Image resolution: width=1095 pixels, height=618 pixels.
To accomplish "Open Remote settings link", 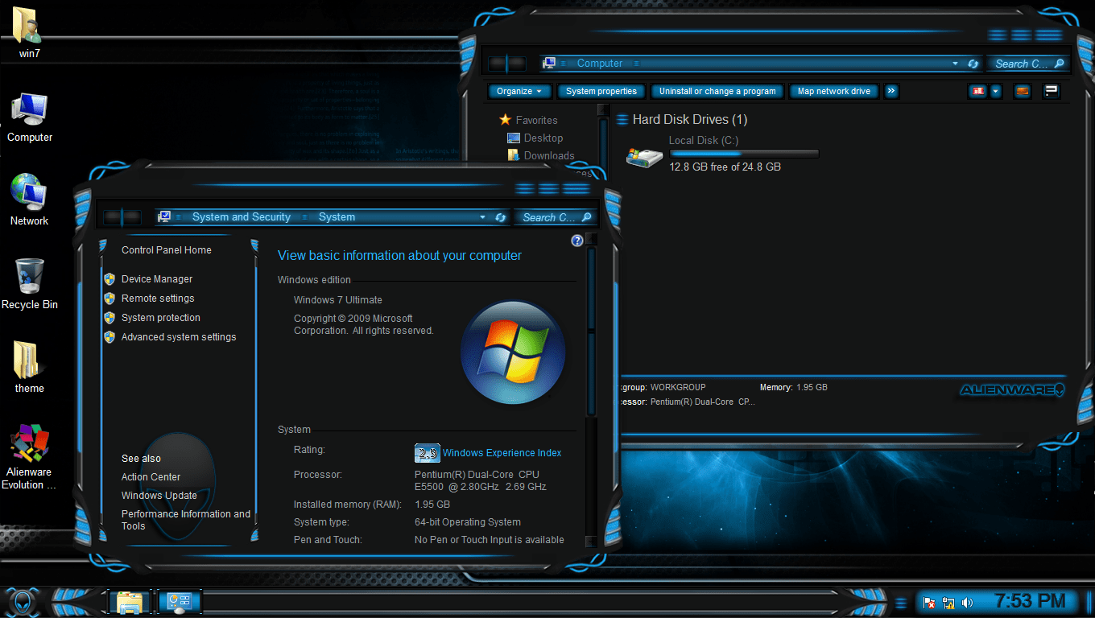I will [x=158, y=299].
